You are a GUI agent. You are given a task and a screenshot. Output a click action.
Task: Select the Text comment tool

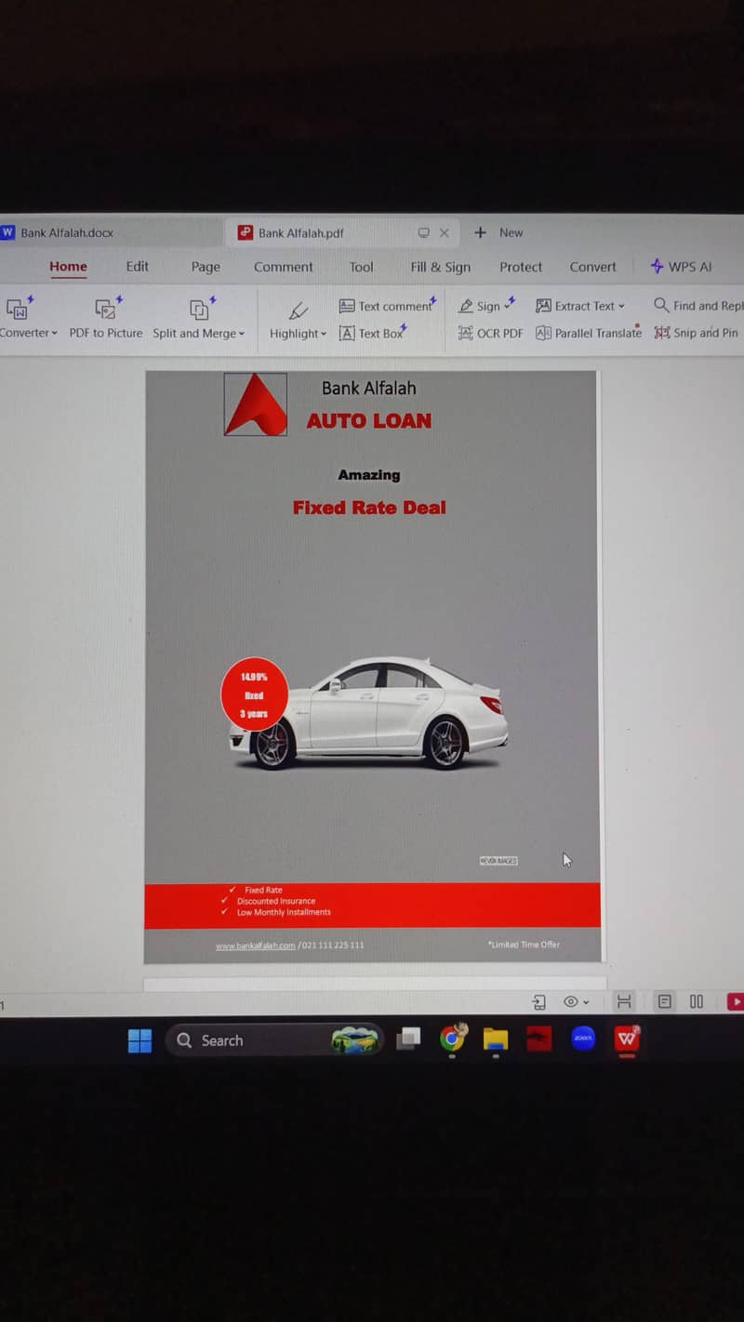(388, 306)
